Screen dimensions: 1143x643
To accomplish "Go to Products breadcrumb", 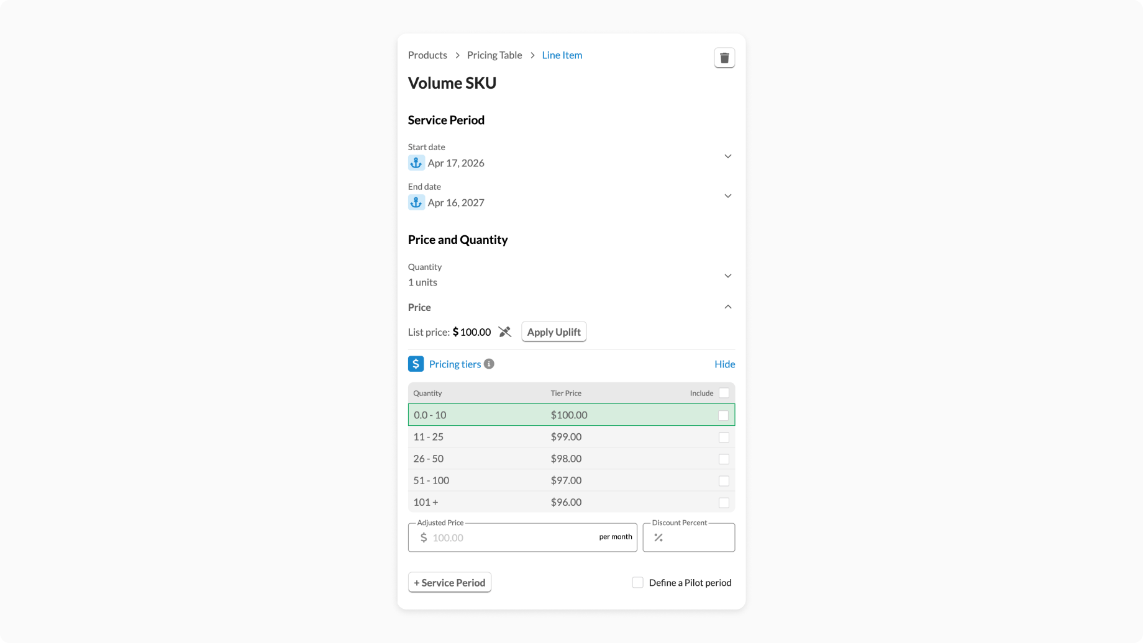I will coord(427,55).
